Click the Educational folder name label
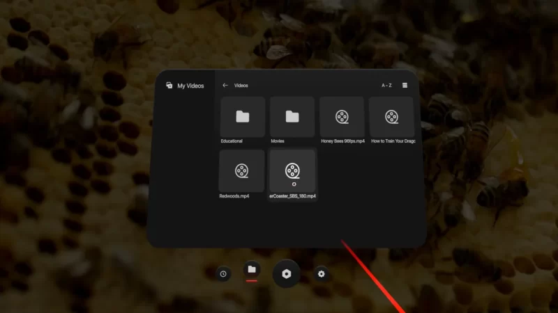The image size is (558, 313). [x=232, y=141]
